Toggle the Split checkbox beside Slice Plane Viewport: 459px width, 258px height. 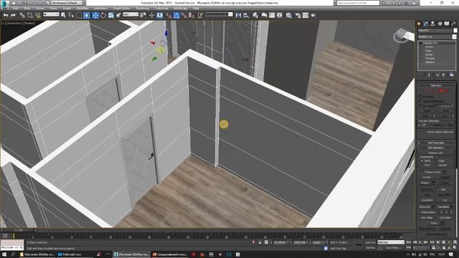438,189
